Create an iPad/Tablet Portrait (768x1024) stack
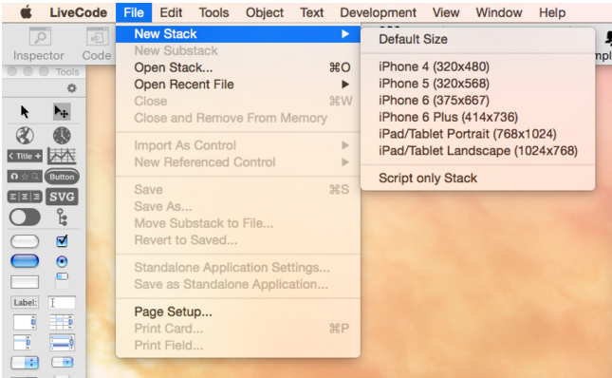The image size is (612, 378). pos(477,134)
